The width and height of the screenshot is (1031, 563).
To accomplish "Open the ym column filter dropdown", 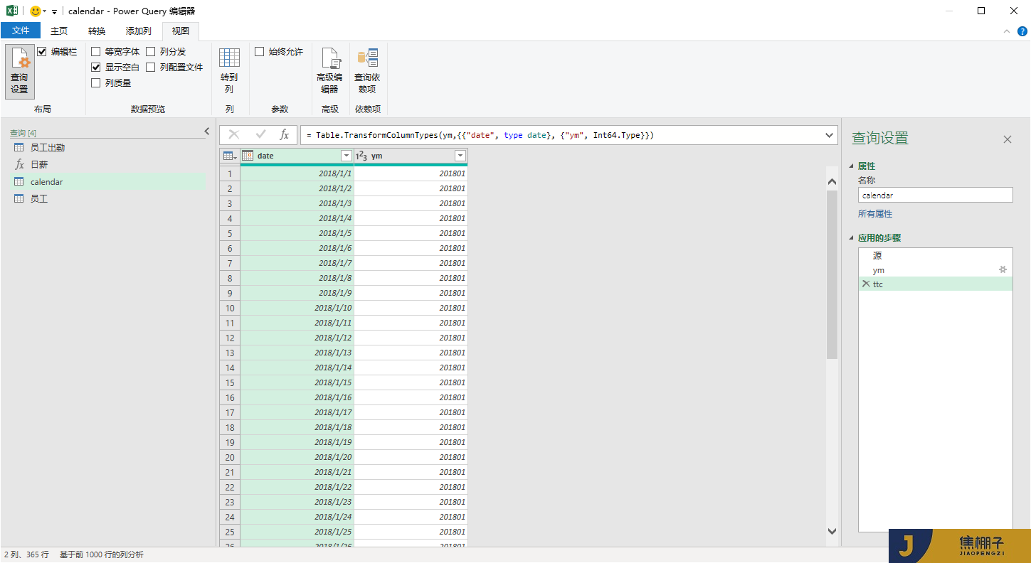I will tap(460, 156).
